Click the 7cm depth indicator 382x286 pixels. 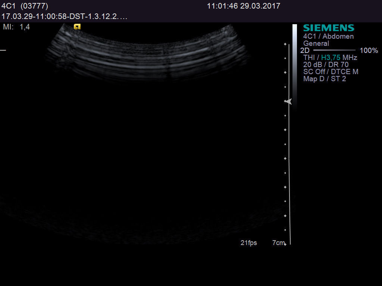click(278, 242)
